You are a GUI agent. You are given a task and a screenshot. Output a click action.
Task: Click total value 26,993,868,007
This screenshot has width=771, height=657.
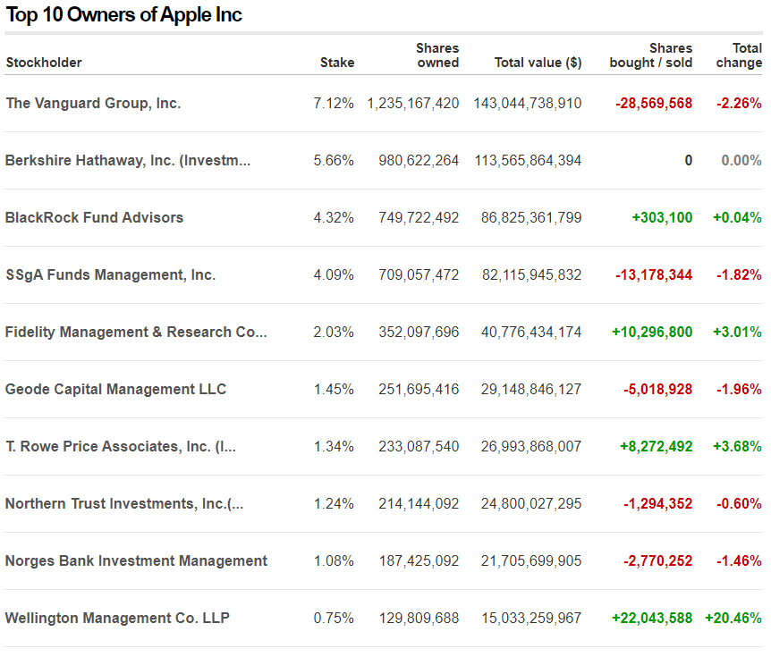531,446
